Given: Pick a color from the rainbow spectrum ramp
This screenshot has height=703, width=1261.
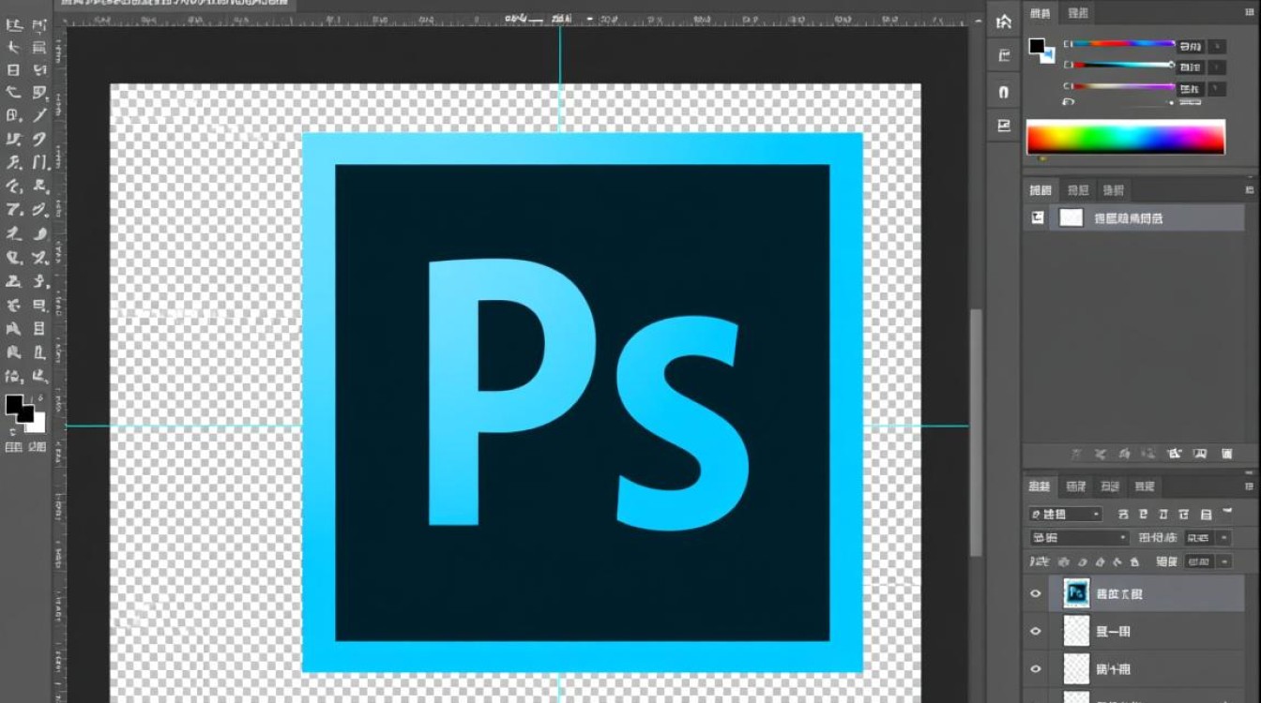Looking at the screenshot, I should 1126,137.
